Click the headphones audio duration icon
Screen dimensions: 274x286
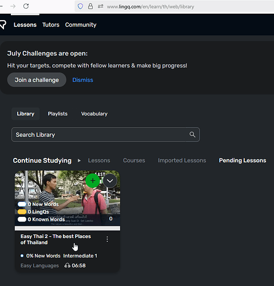[67, 265]
